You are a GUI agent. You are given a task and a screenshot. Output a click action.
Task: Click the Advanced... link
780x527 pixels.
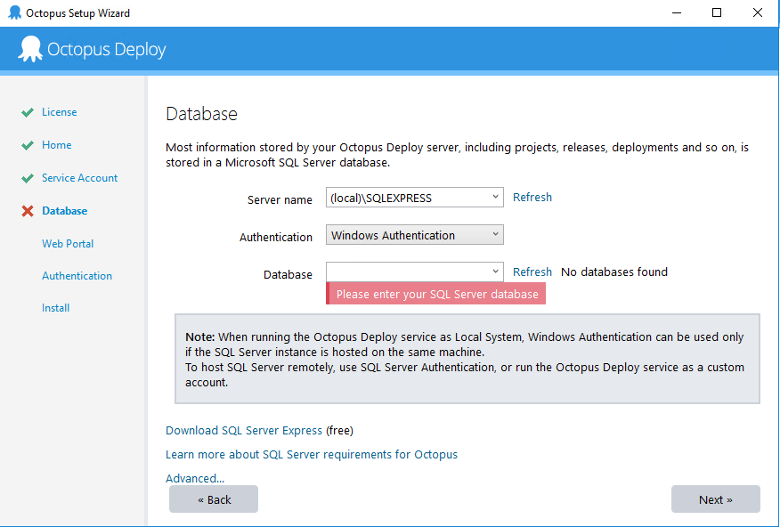pyautogui.click(x=195, y=478)
